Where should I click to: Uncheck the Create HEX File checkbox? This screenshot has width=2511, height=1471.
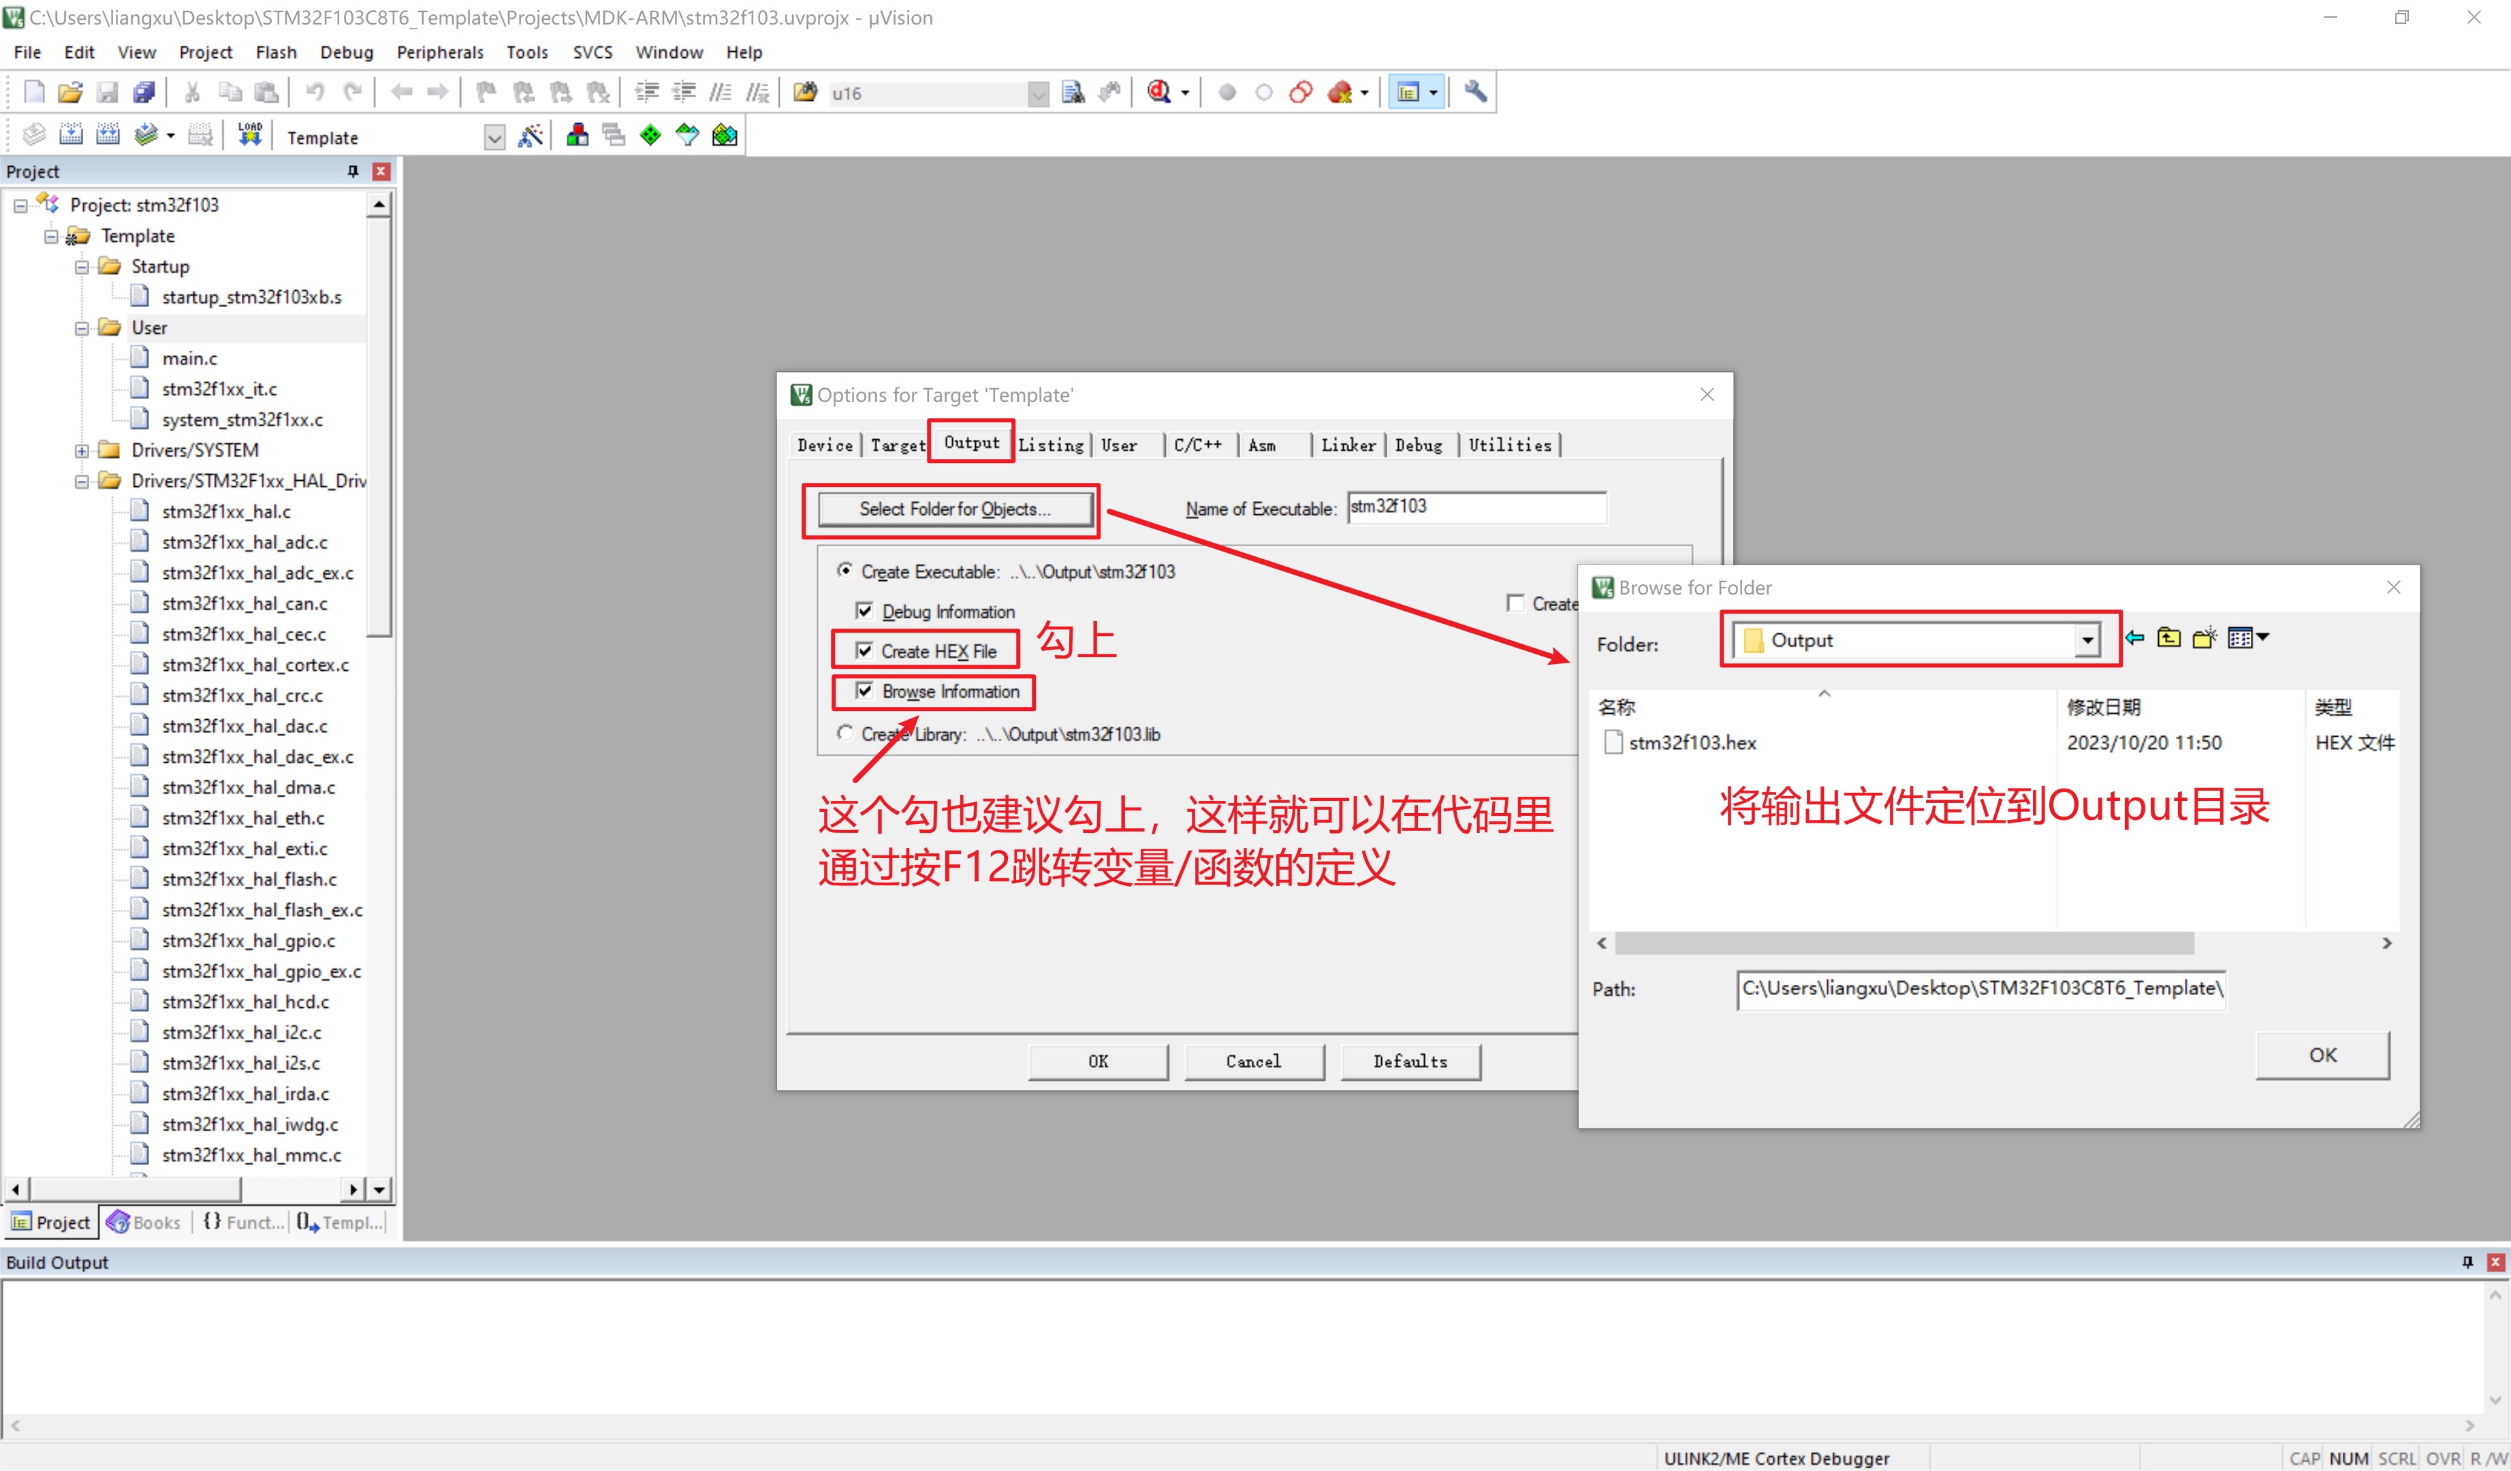[x=865, y=651]
